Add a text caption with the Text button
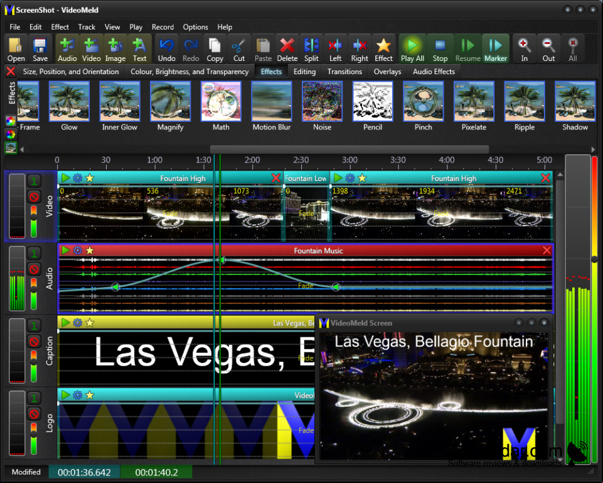Viewport: 603px width, 483px height. tap(139, 49)
